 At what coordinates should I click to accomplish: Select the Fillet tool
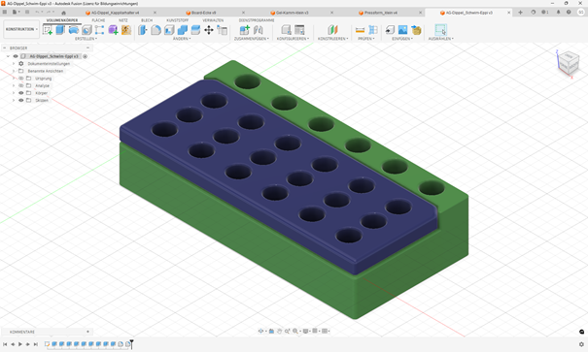pos(156,30)
